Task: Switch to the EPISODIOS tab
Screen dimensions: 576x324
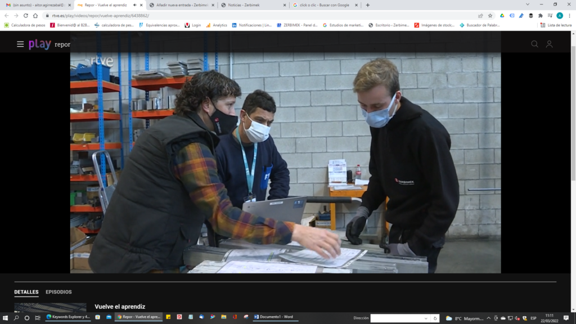Action: coord(58,292)
